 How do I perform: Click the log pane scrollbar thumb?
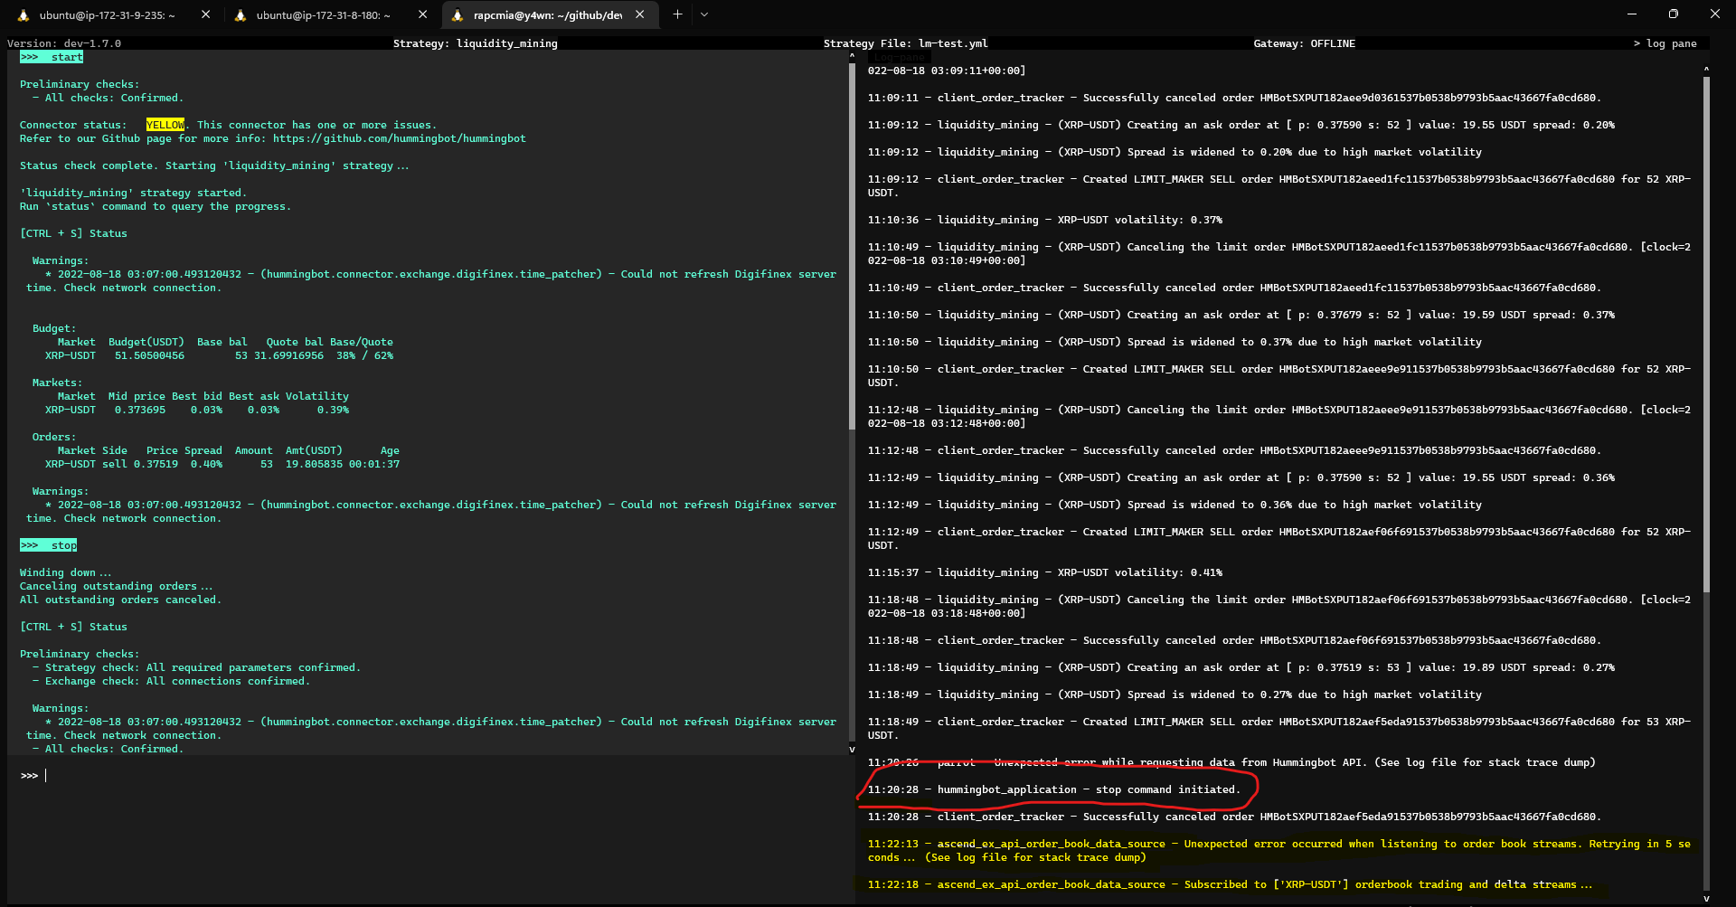[1706, 335]
